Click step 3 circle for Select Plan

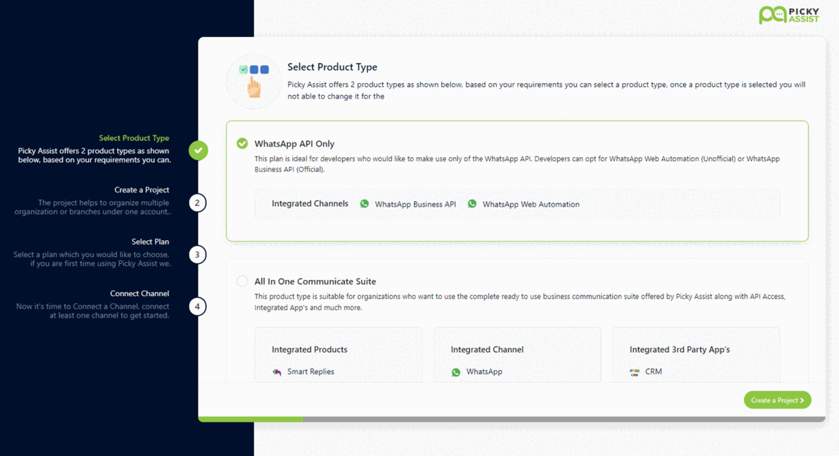coord(197,255)
